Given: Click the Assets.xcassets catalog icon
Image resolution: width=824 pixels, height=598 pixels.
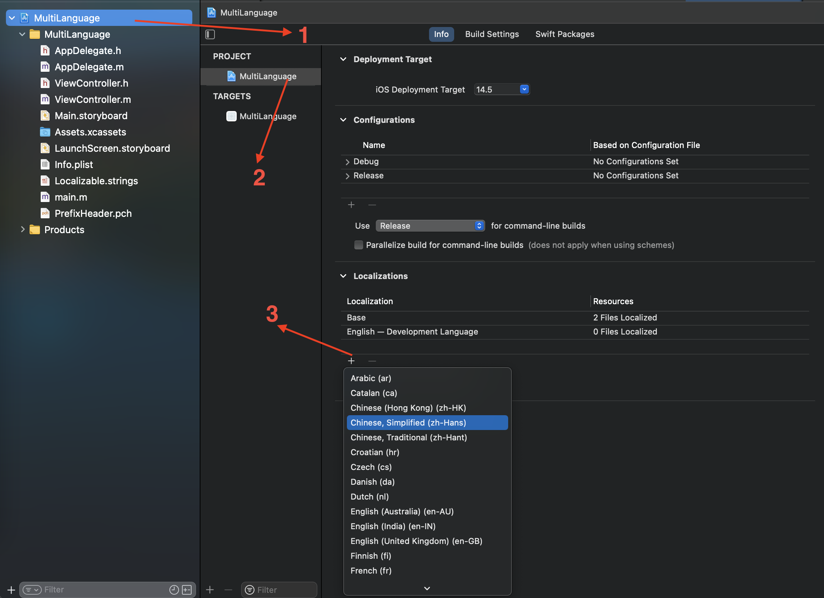Looking at the screenshot, I should [45, 132].
